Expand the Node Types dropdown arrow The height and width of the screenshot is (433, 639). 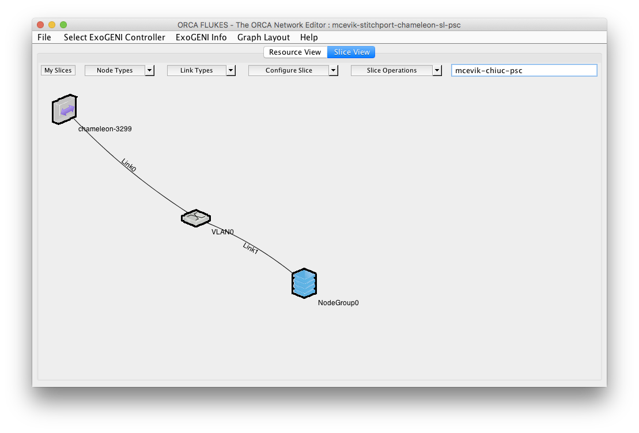pyautogui.click(x=150, y=70)
